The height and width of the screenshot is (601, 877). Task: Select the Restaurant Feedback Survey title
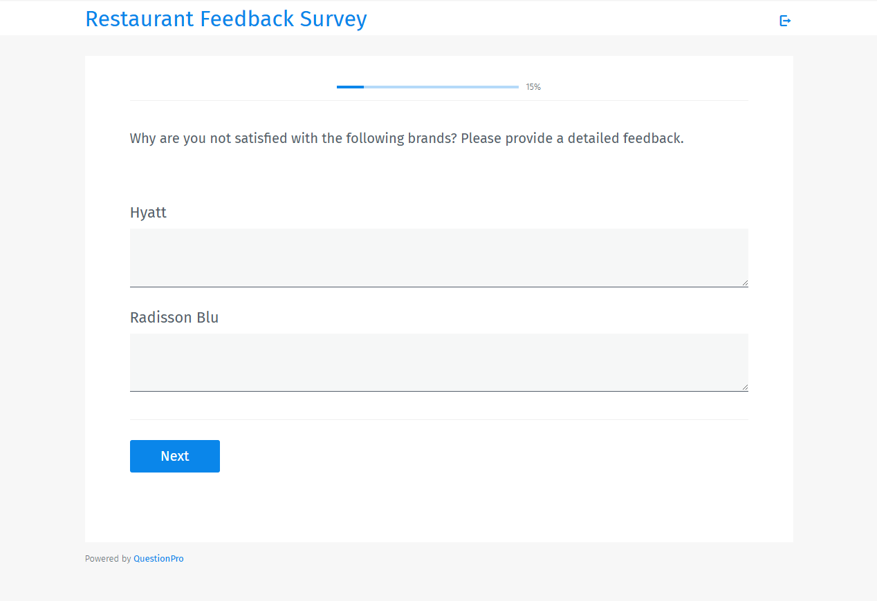226,19
